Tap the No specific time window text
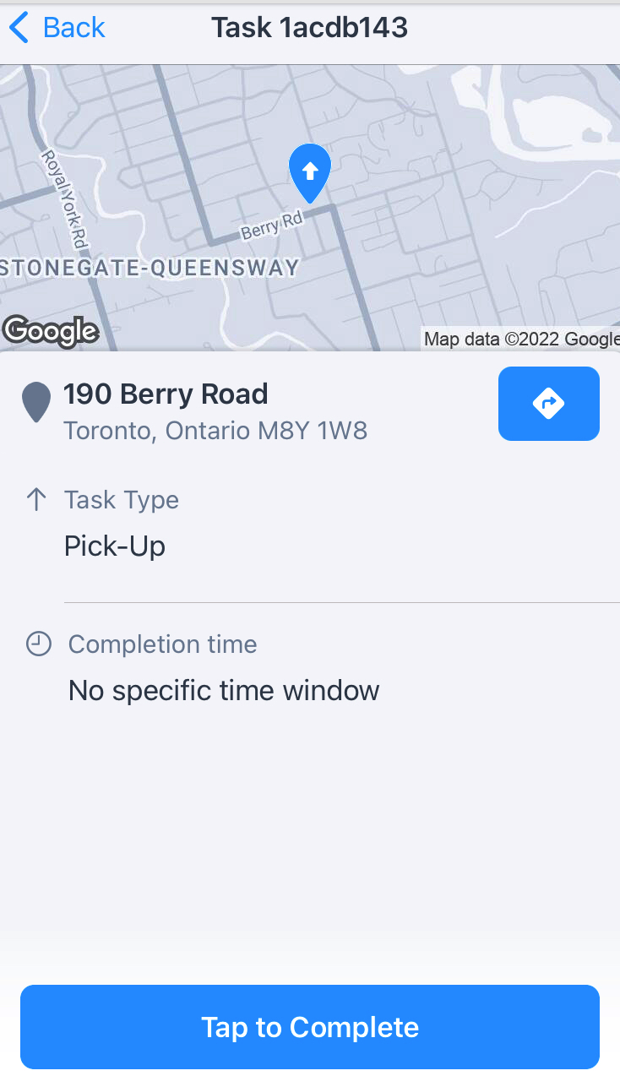The width and height of the screenshot is (620, 1076). 224,691
